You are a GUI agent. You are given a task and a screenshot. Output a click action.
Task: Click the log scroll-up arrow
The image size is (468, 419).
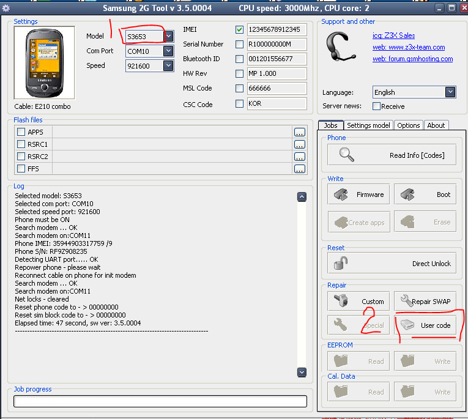click(302, 197)
